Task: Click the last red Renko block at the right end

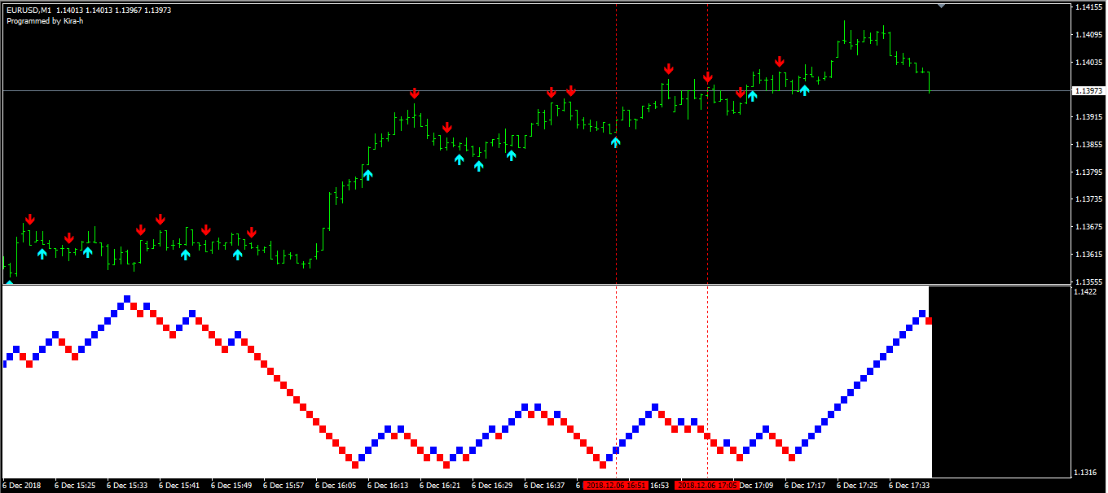Action: pyautogui.click(x=929, y=321)
